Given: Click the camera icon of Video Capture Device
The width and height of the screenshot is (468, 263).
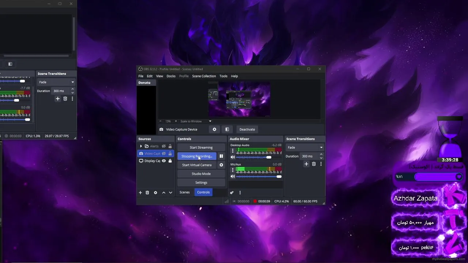Looking at the screenshot, I should coord(161,129).
